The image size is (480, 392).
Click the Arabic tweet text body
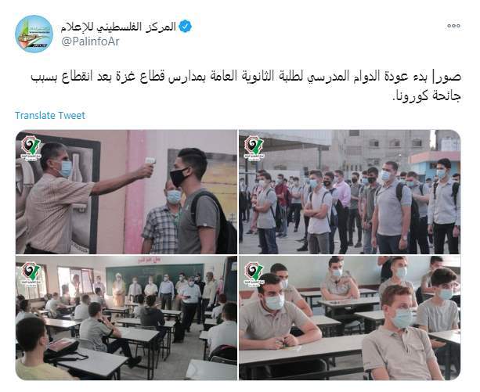pos(246,86)
